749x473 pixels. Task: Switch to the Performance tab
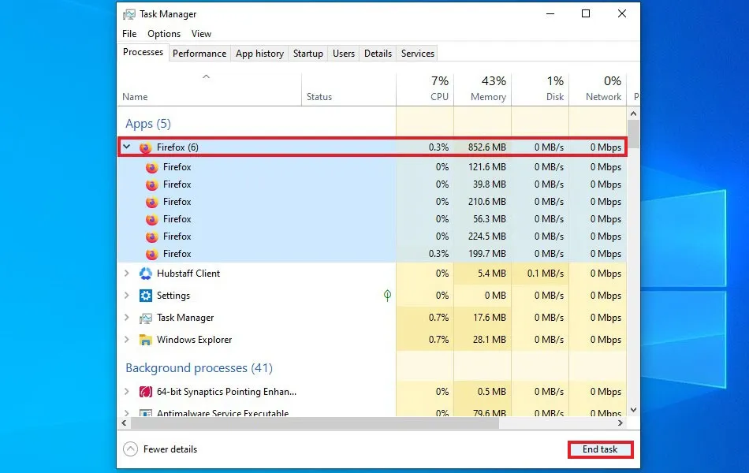tap(199, 53)
